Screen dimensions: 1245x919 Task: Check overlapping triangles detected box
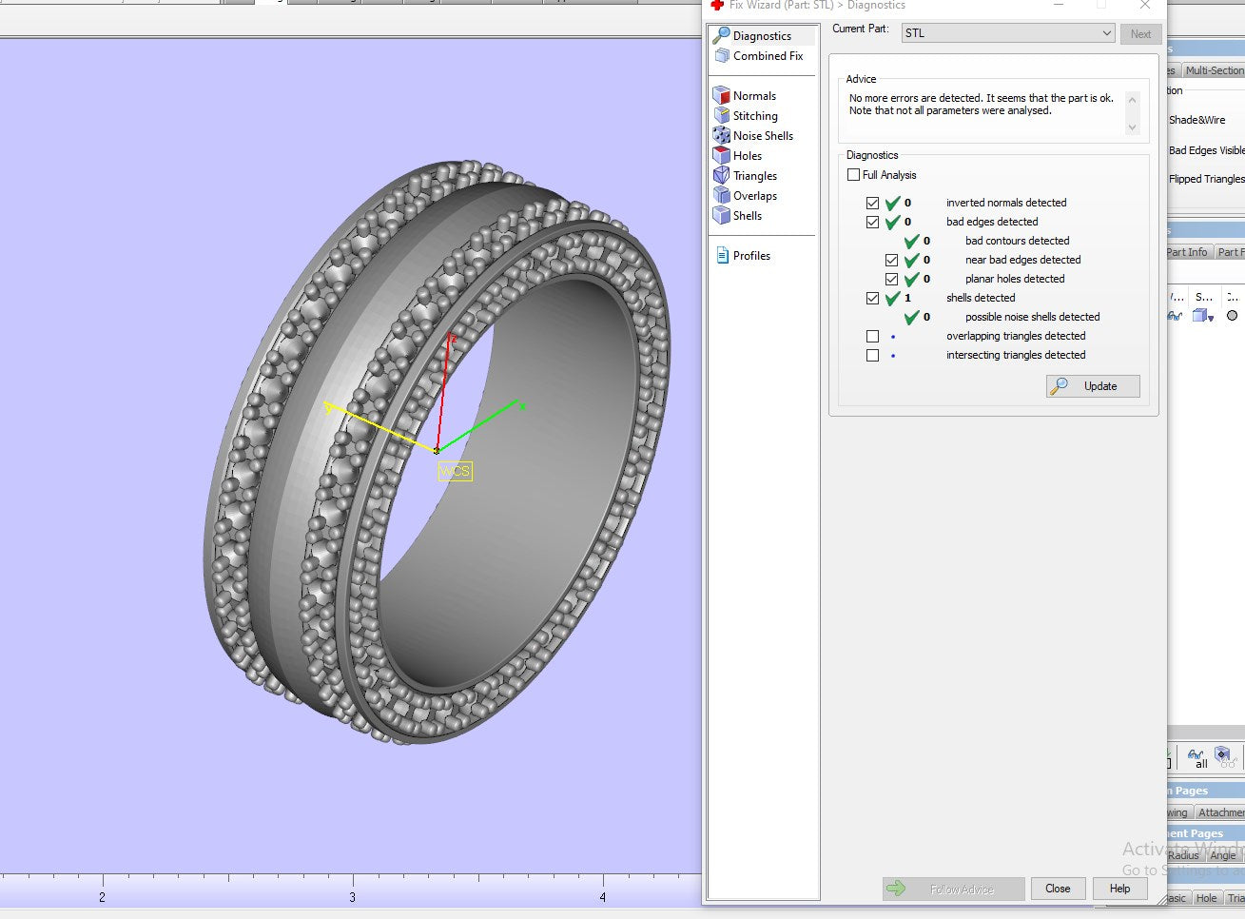point(872,336)
